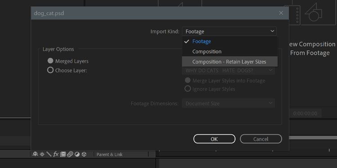Expand the Footage Dimensions Document Size dropdown
The width and height of the screenshot is (337, 168).
click(x=228, y=103)
